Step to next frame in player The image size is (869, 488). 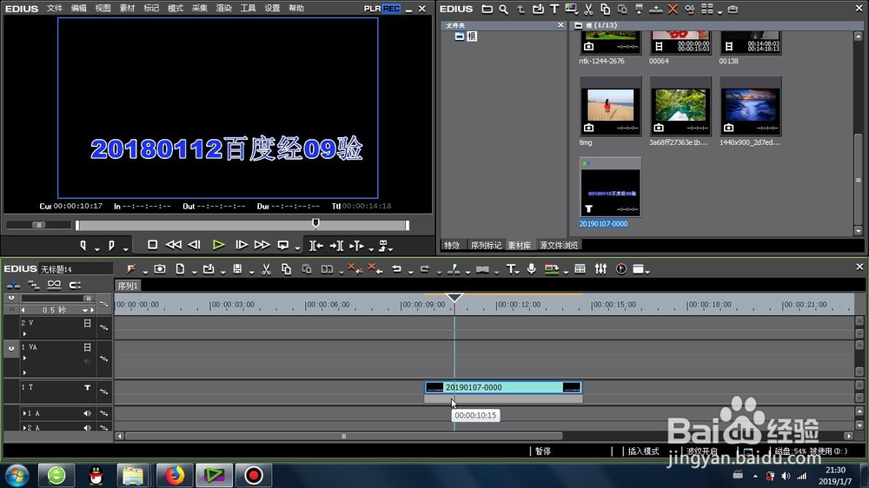coord(241,245)
